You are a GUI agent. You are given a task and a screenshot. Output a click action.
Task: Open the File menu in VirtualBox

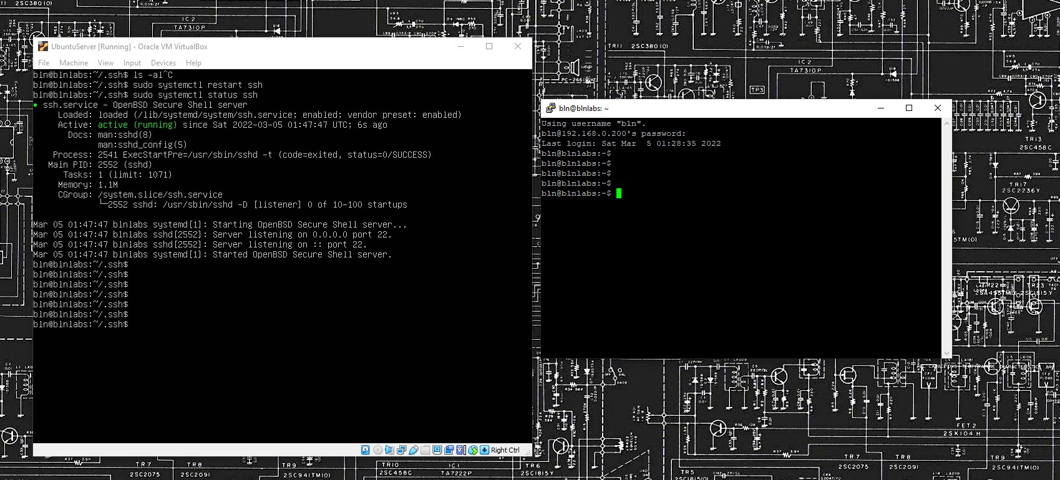(44, 63)
